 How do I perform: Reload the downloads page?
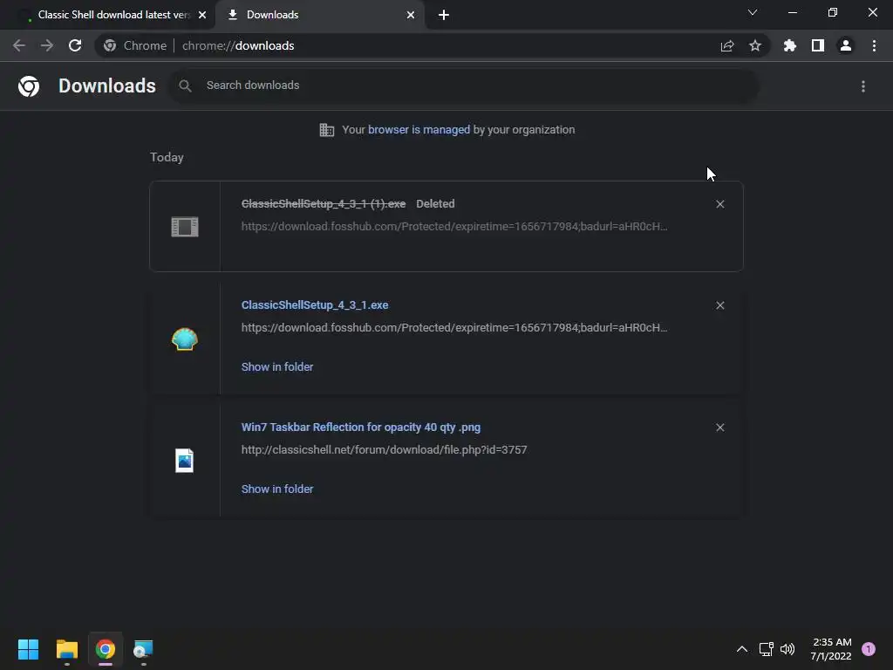pos(75,45)
